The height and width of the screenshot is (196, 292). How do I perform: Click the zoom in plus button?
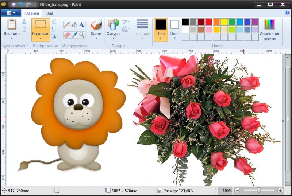point(280,190)
